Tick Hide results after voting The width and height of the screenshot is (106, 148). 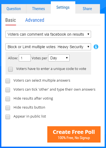(x=8, y=99)
